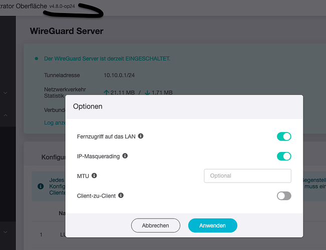Expand the top sidebar chevron down arrow
Viewport: 326px width, 250px height.
click(x=6, y=93)
